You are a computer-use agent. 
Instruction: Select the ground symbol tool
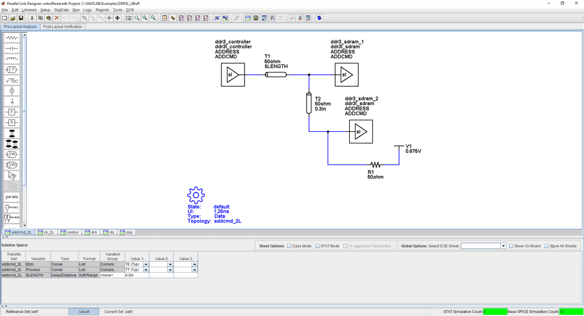click(12, 101)
